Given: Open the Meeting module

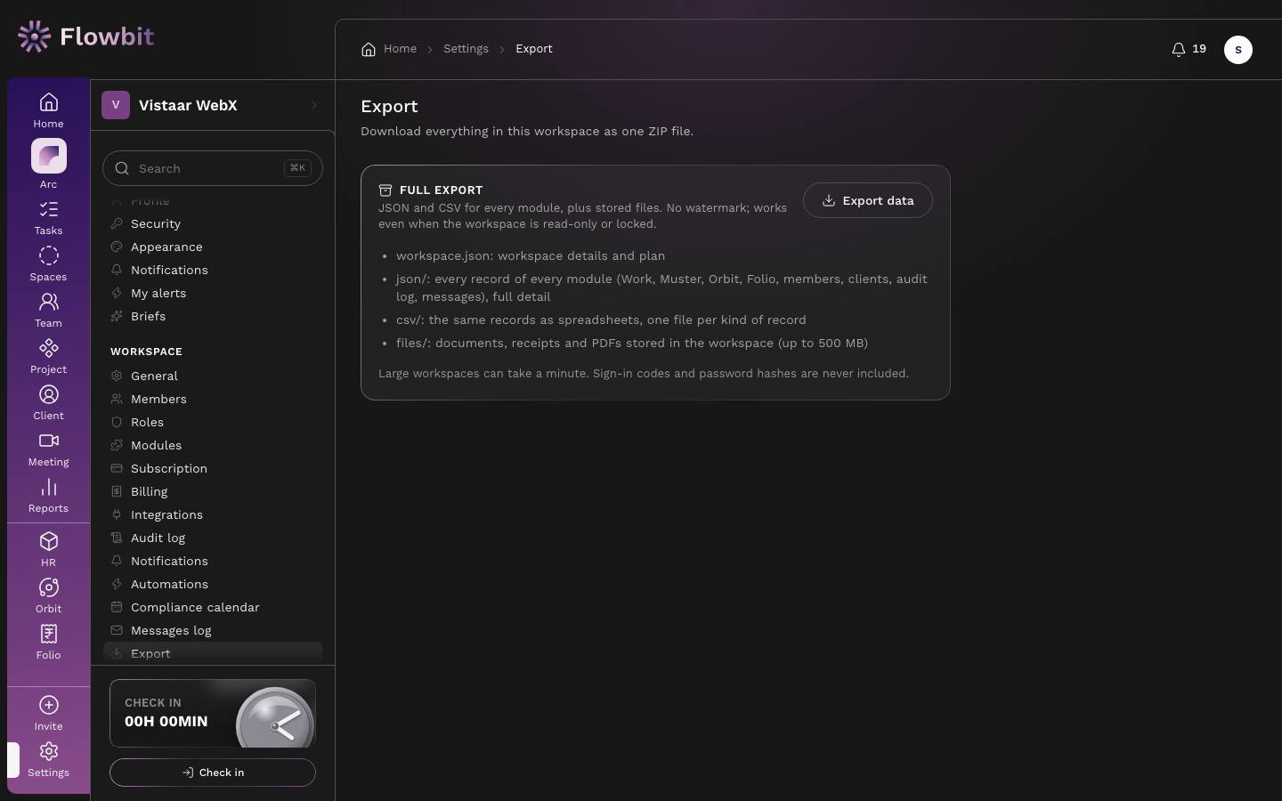Looking at the screenshot, I should click(x=48, y=449).
